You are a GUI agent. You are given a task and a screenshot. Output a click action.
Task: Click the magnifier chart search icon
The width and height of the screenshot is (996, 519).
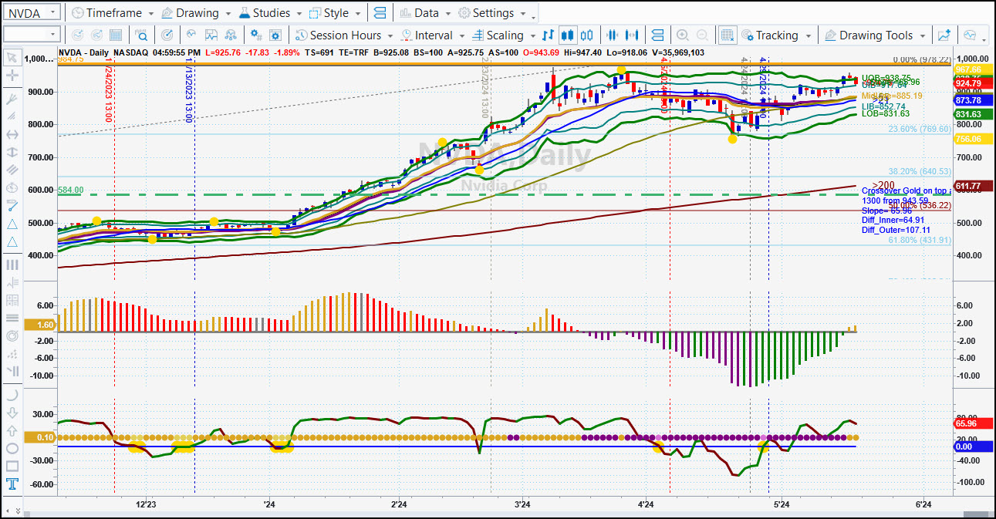142,35
